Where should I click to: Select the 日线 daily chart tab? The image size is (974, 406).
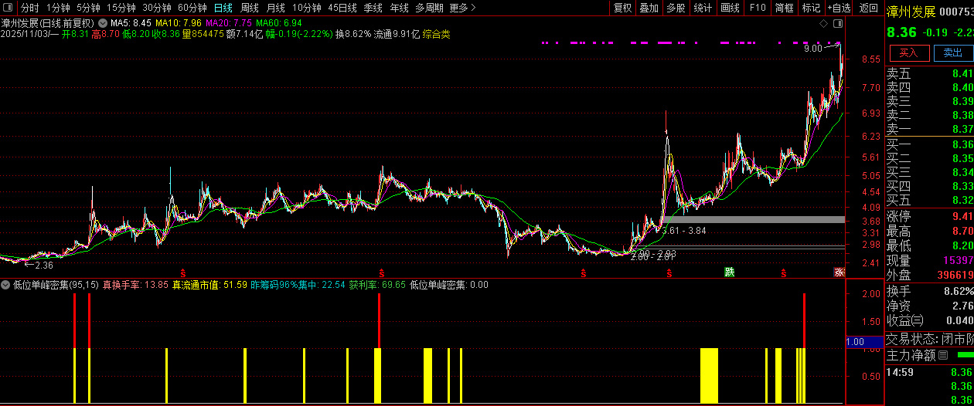[223, 8]
